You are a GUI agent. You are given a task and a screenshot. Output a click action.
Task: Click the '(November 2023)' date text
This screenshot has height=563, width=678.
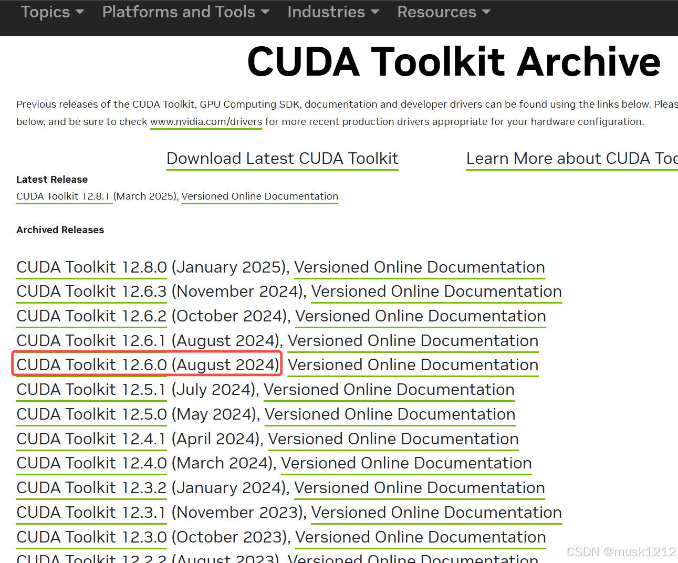click(237, 513)
